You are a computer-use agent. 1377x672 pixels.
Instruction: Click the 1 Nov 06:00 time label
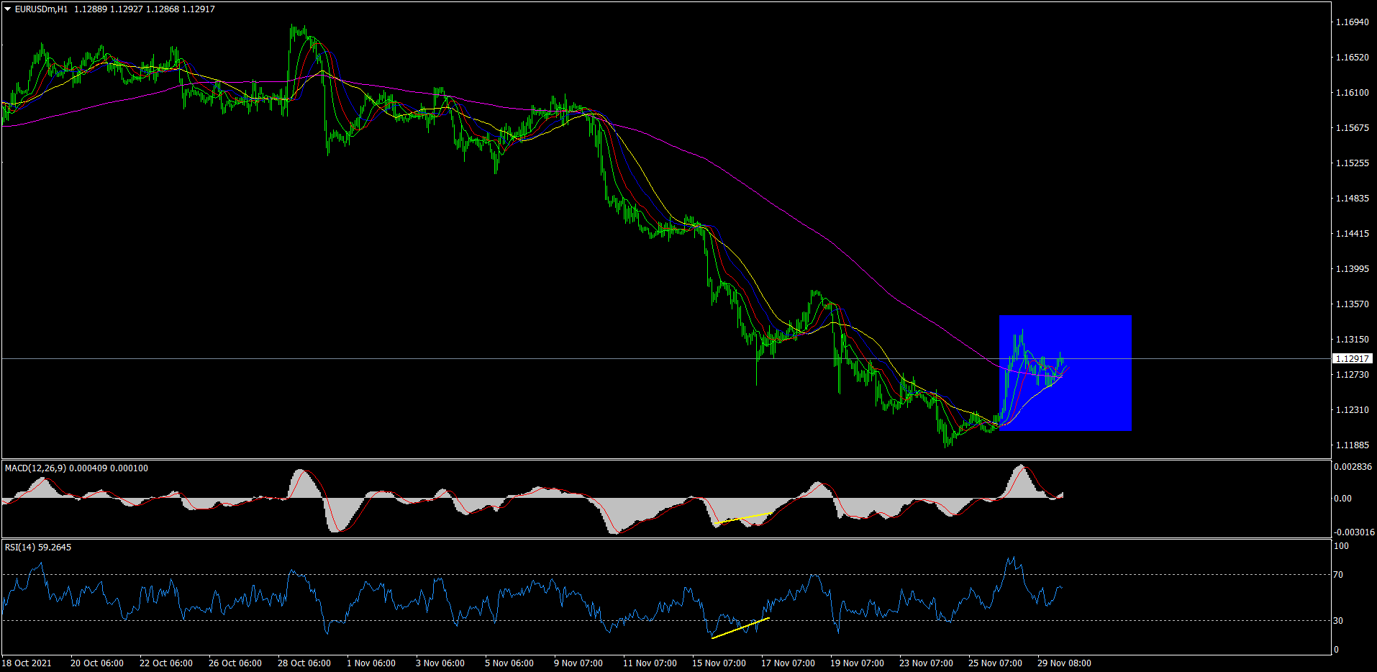[371, 663]
